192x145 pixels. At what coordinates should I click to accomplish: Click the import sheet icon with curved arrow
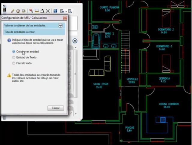(62, 11)
